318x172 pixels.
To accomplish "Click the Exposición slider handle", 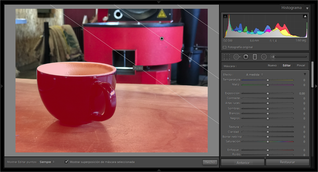I will 268,93.
